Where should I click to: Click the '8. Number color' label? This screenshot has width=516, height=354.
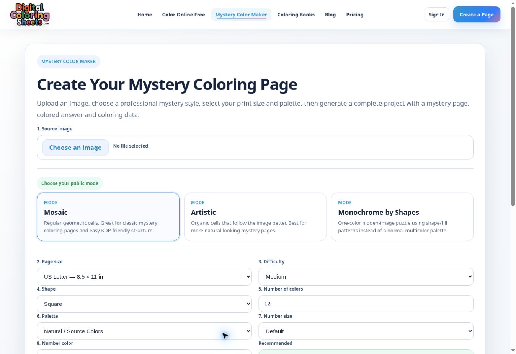point(55,343)
